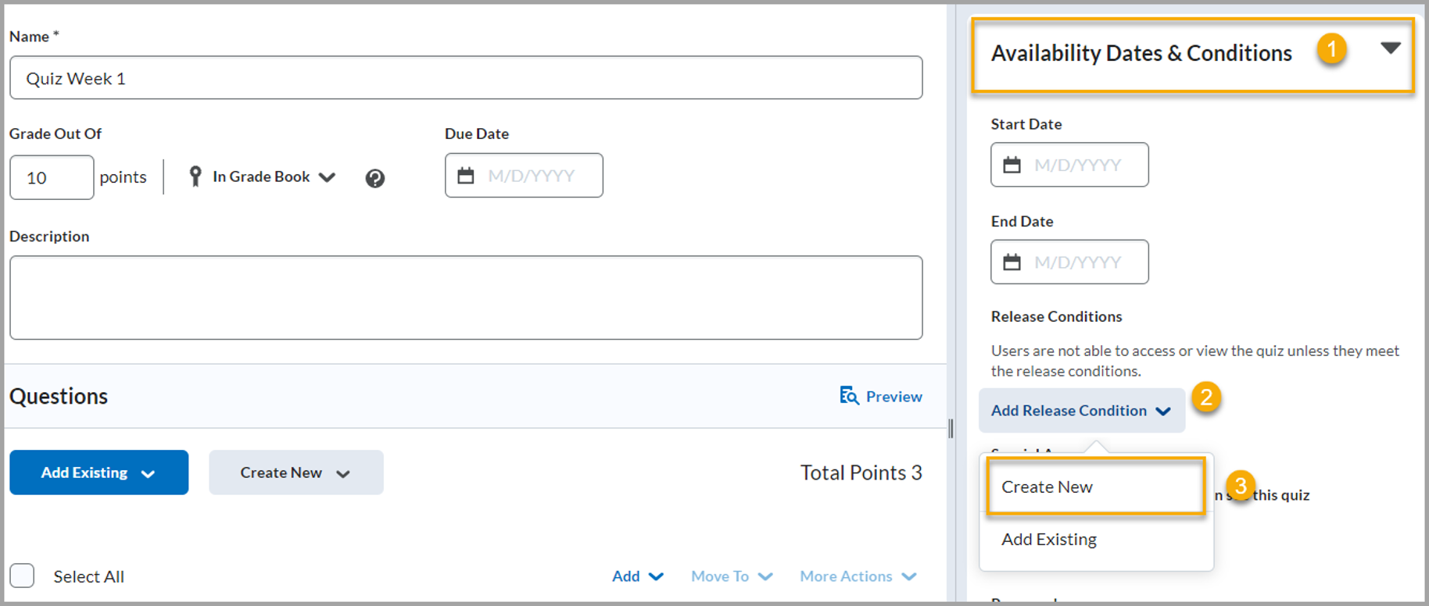
Task: Click the Preview magnifier icon
Action: pos(849,396)
